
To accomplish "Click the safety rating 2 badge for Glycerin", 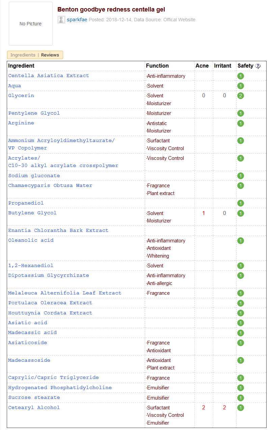I will (240, 96).
